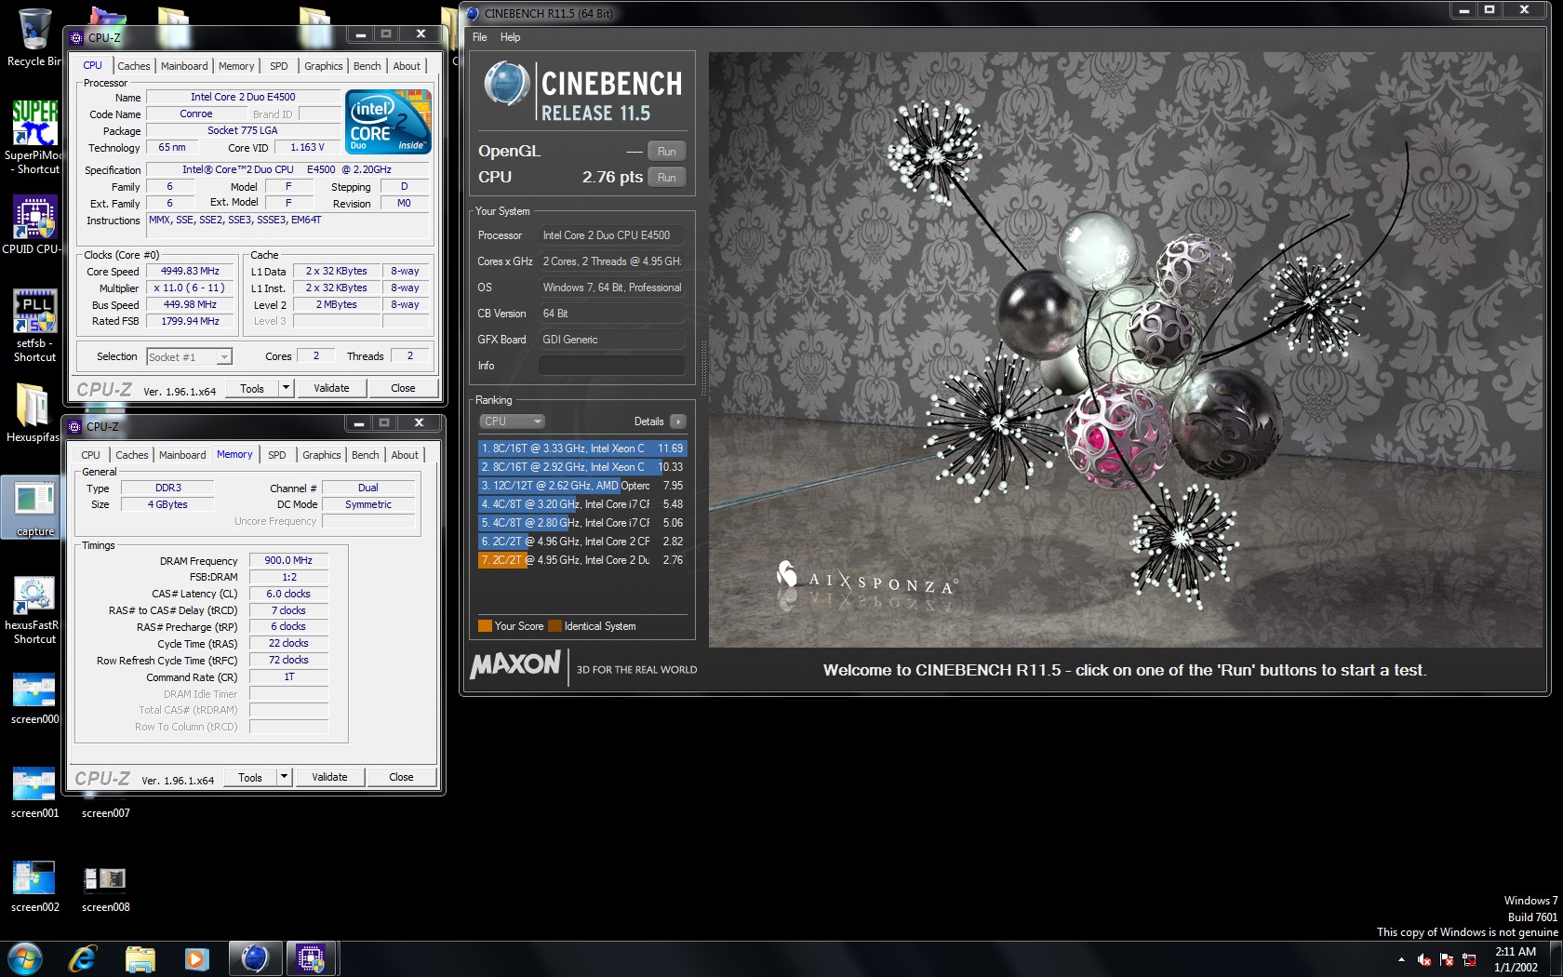Switch to Mainboard tab in upper CPU-Z
The width and height of the screenshot is (1563, 977).
(184, 66)
